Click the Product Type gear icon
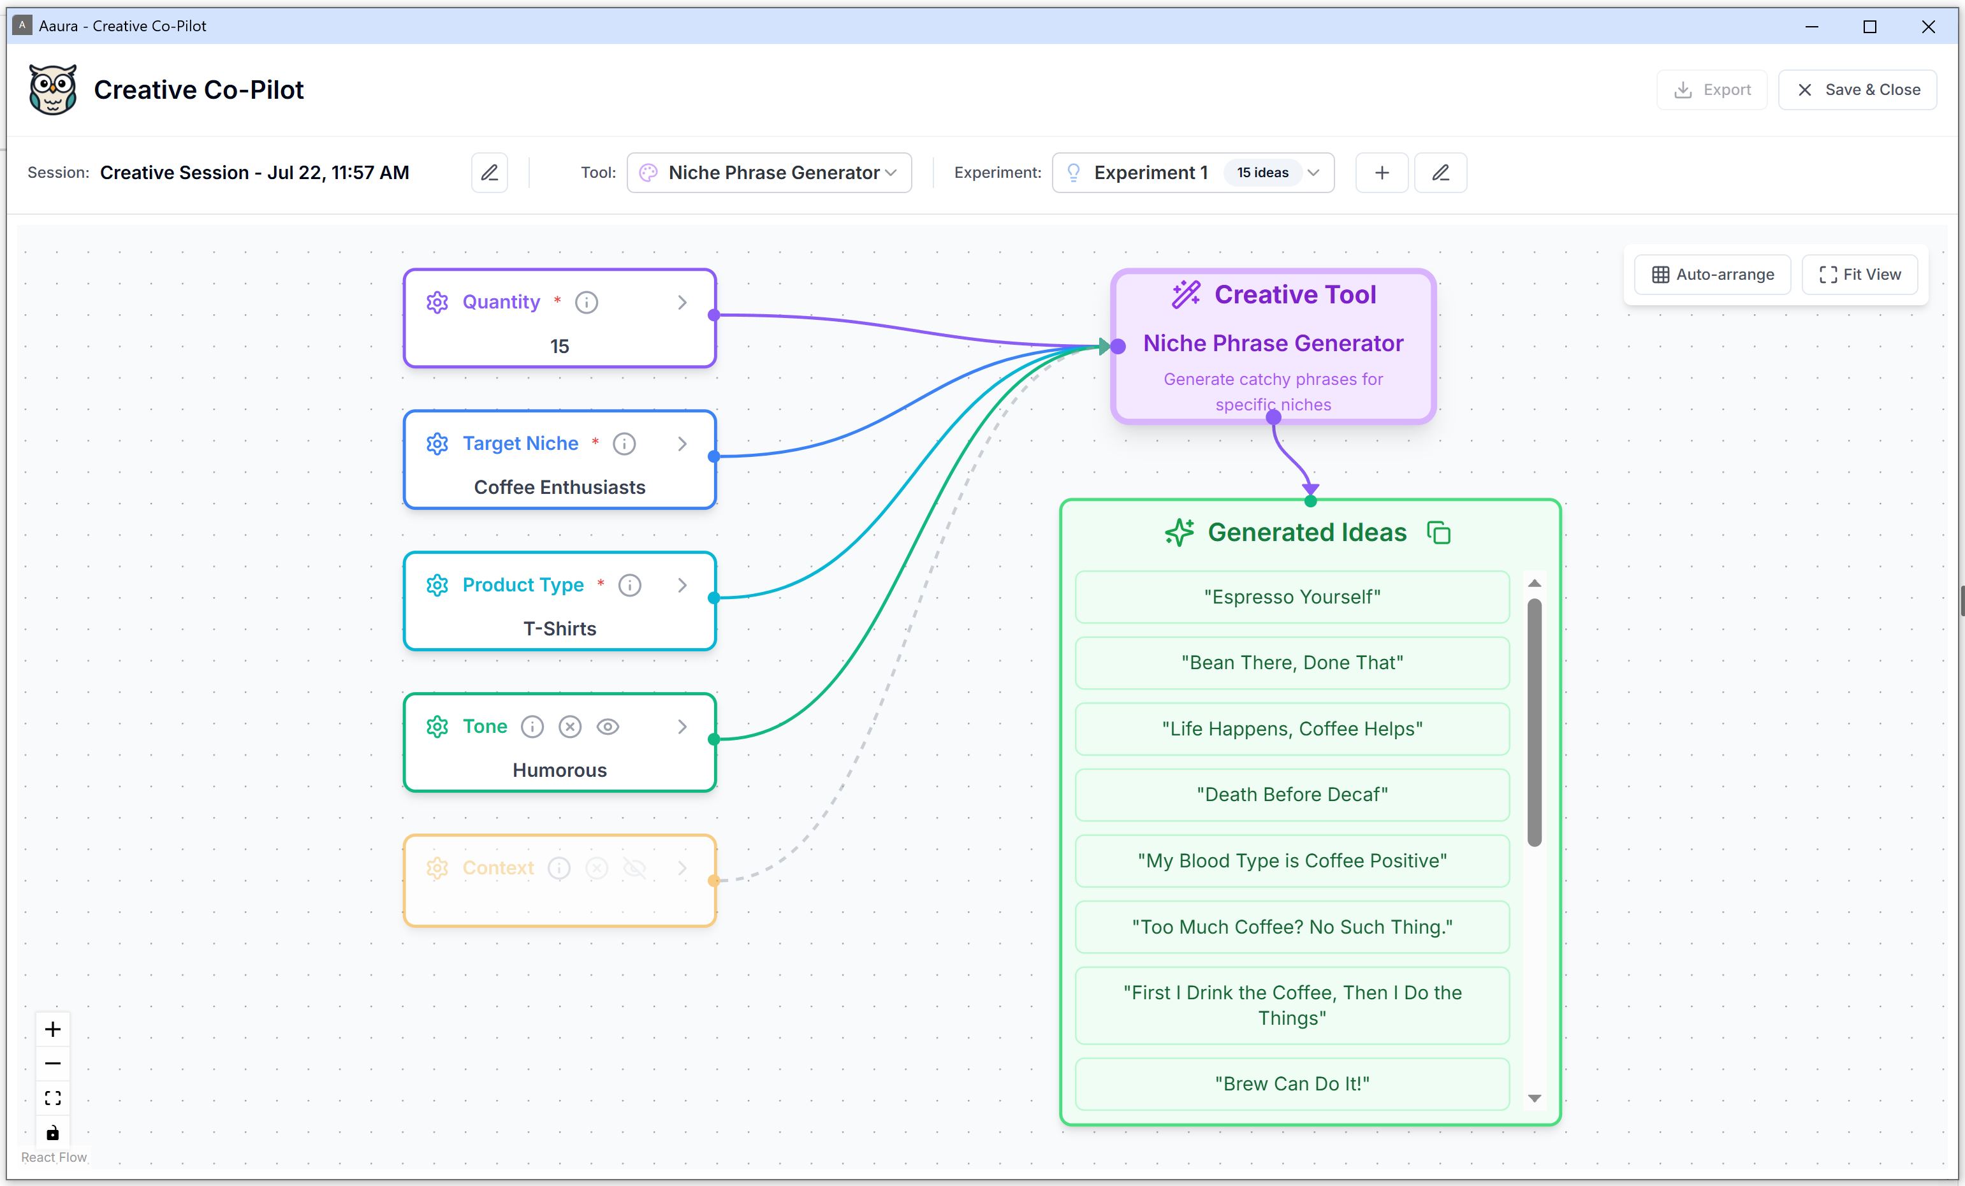 [437, 585]
